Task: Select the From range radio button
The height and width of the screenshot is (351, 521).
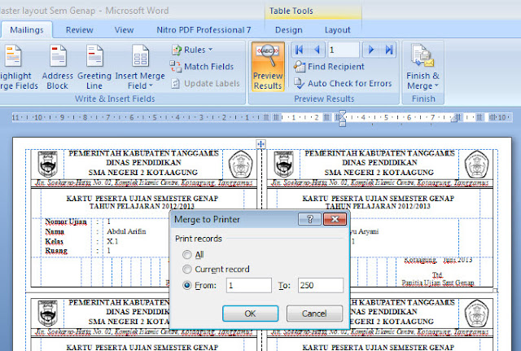Action: [x=187, y=285]
